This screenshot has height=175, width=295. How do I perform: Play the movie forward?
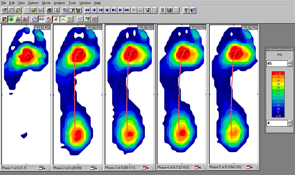point(121,10)
